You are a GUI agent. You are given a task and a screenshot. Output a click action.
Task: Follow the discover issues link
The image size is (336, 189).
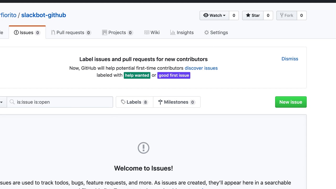coord(201,68)
